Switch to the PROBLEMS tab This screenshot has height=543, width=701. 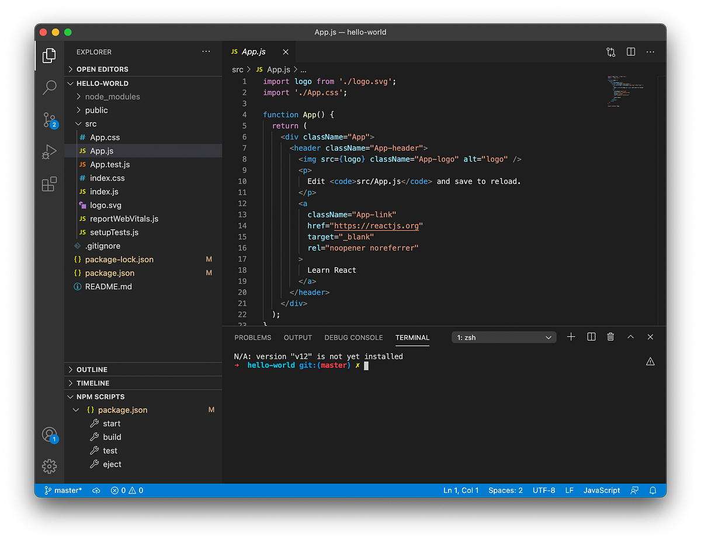click(x=252, y=337)
